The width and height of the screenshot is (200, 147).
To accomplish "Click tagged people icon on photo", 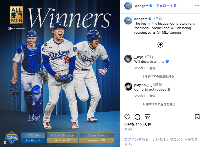I will (x=5, y=142).
